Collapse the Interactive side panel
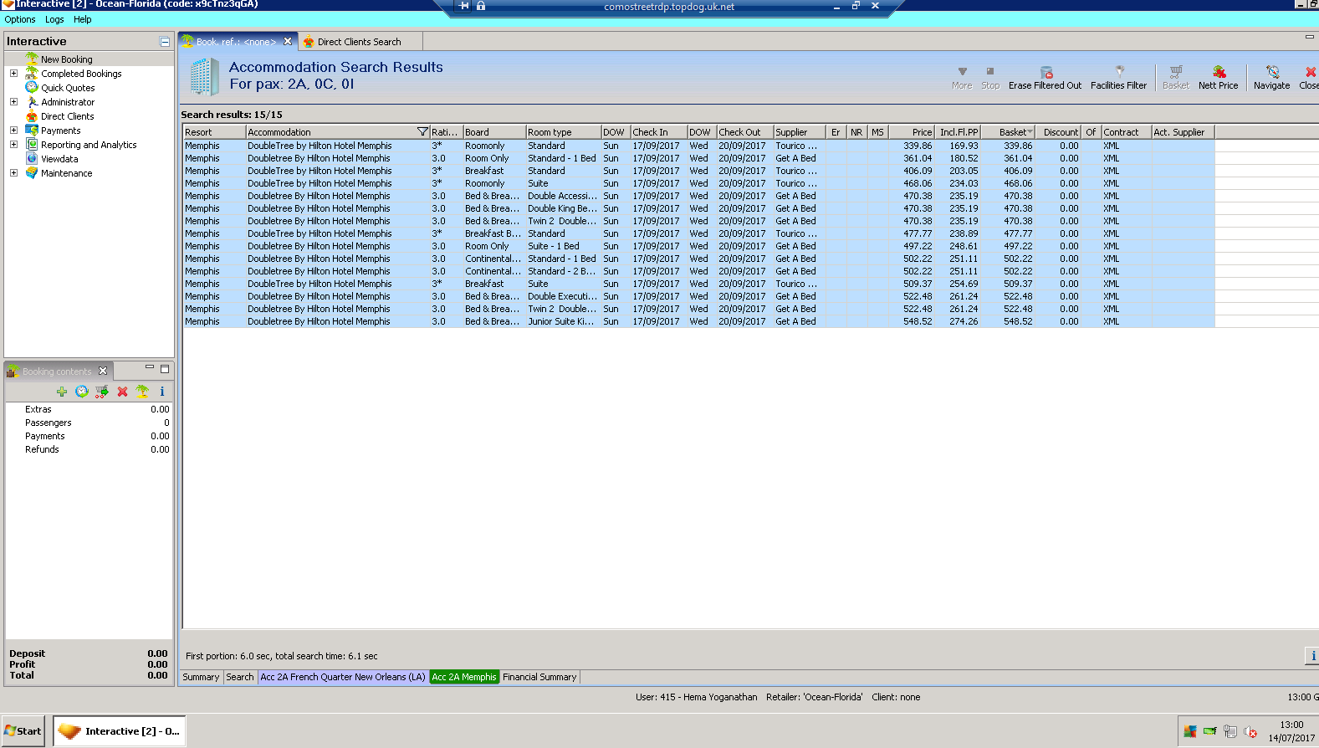 (165, 42)
